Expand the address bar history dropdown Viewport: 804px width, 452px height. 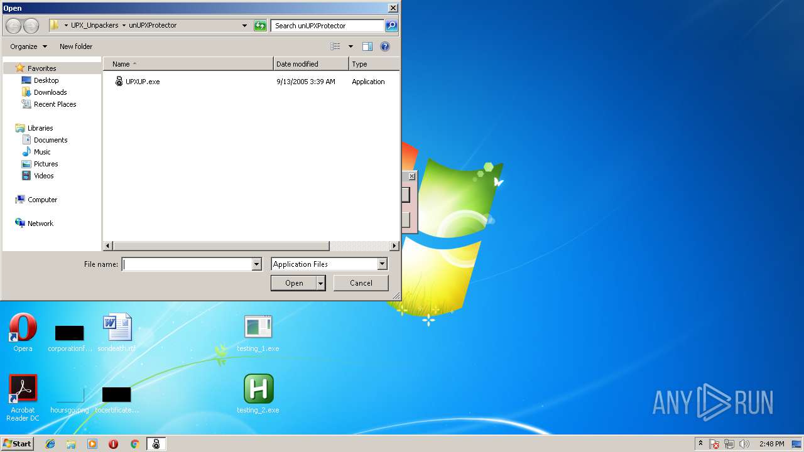coord(244,26)
